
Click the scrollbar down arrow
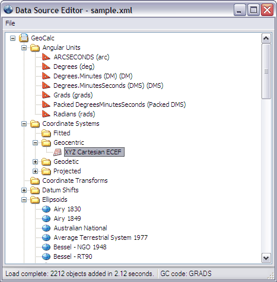pos(266,258)
